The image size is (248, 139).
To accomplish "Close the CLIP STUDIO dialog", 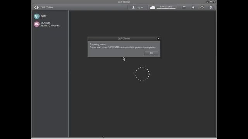I will click(158, 39).
